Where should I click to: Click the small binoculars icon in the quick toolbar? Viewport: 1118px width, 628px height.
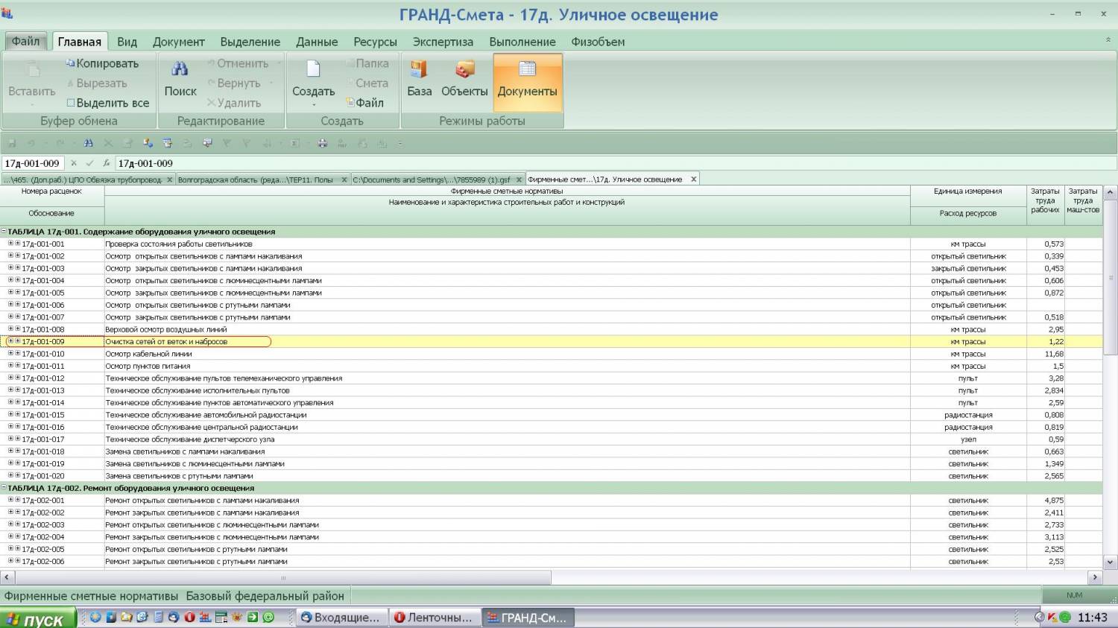point(89,143)
